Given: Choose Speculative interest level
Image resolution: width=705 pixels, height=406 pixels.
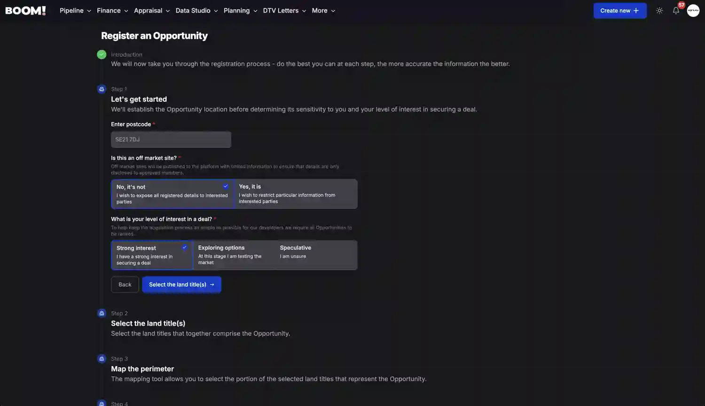Looking at the screenshot, I should pos(316,255).
